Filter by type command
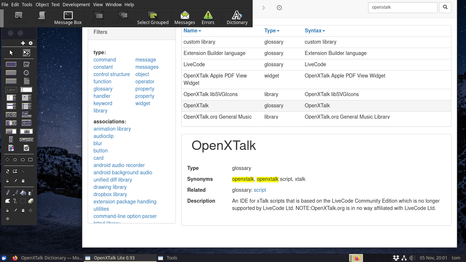Image resolution: width=466 pixels, height=262 pixels. pyautogui.click(x=105, y=60)
